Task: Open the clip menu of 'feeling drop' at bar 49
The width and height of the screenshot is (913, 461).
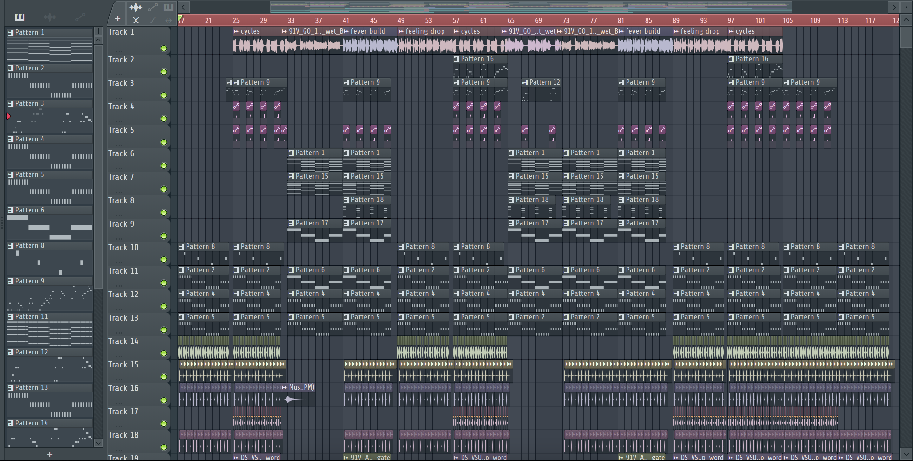Action: (x=401, y=31)
